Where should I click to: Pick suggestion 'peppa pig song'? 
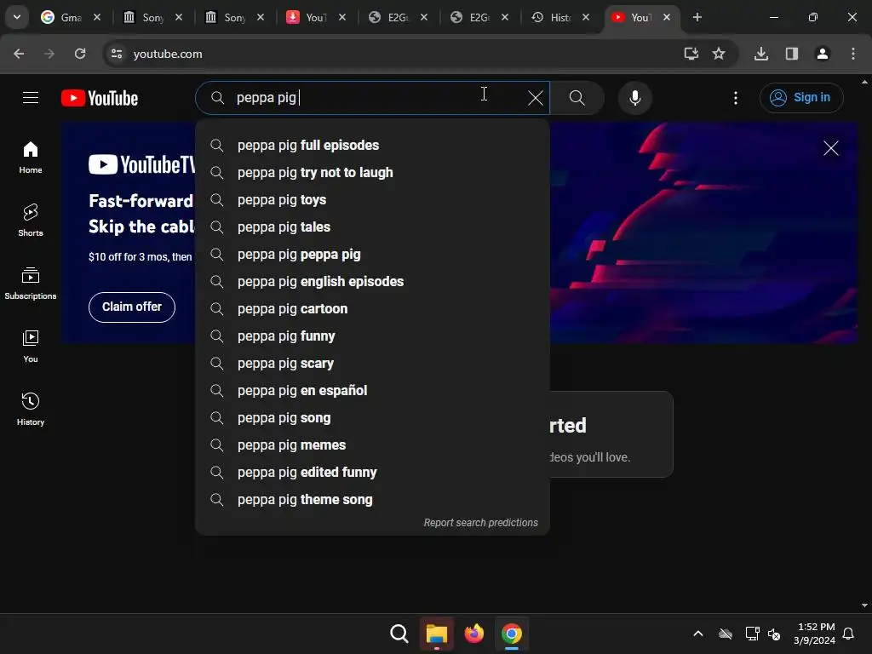tap(372, 417)
